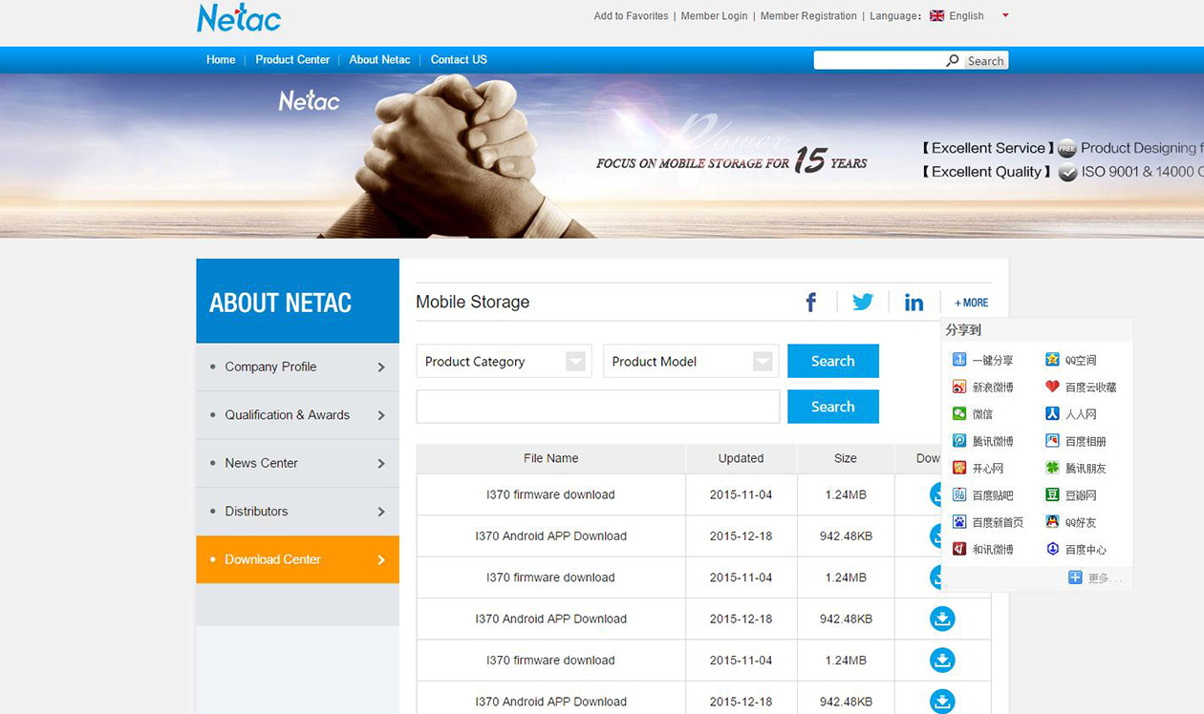Share to 腾讯微博 from the popup
The height and width of the screenshot is (714, 1204).
983,441
